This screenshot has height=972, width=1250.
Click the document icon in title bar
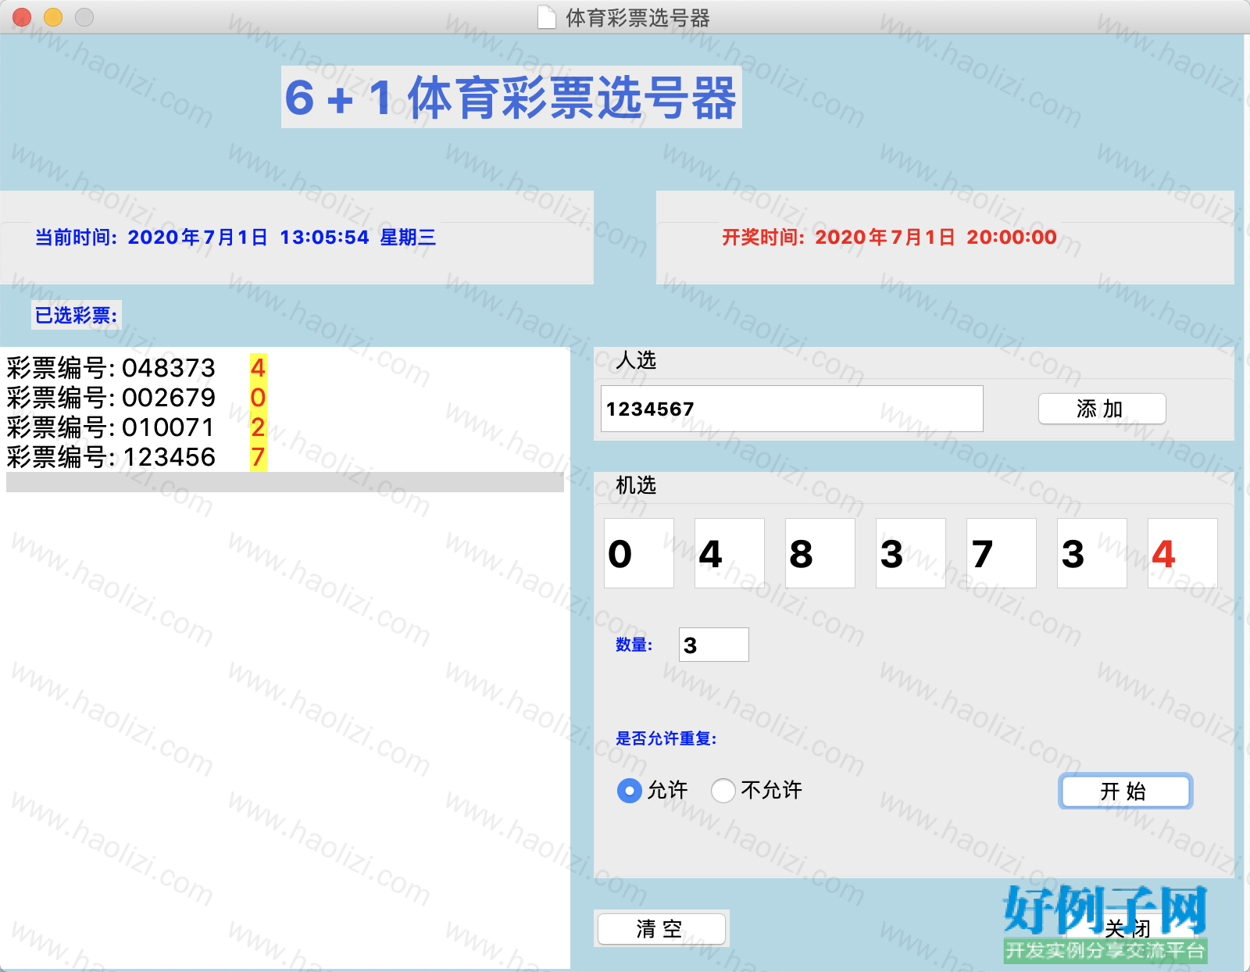click(x=547, y=17)
